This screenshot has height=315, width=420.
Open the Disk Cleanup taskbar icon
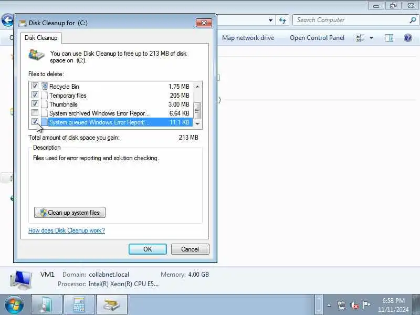click(112, 305)
